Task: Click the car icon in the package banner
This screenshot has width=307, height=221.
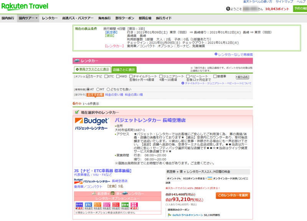Action: 125,193
